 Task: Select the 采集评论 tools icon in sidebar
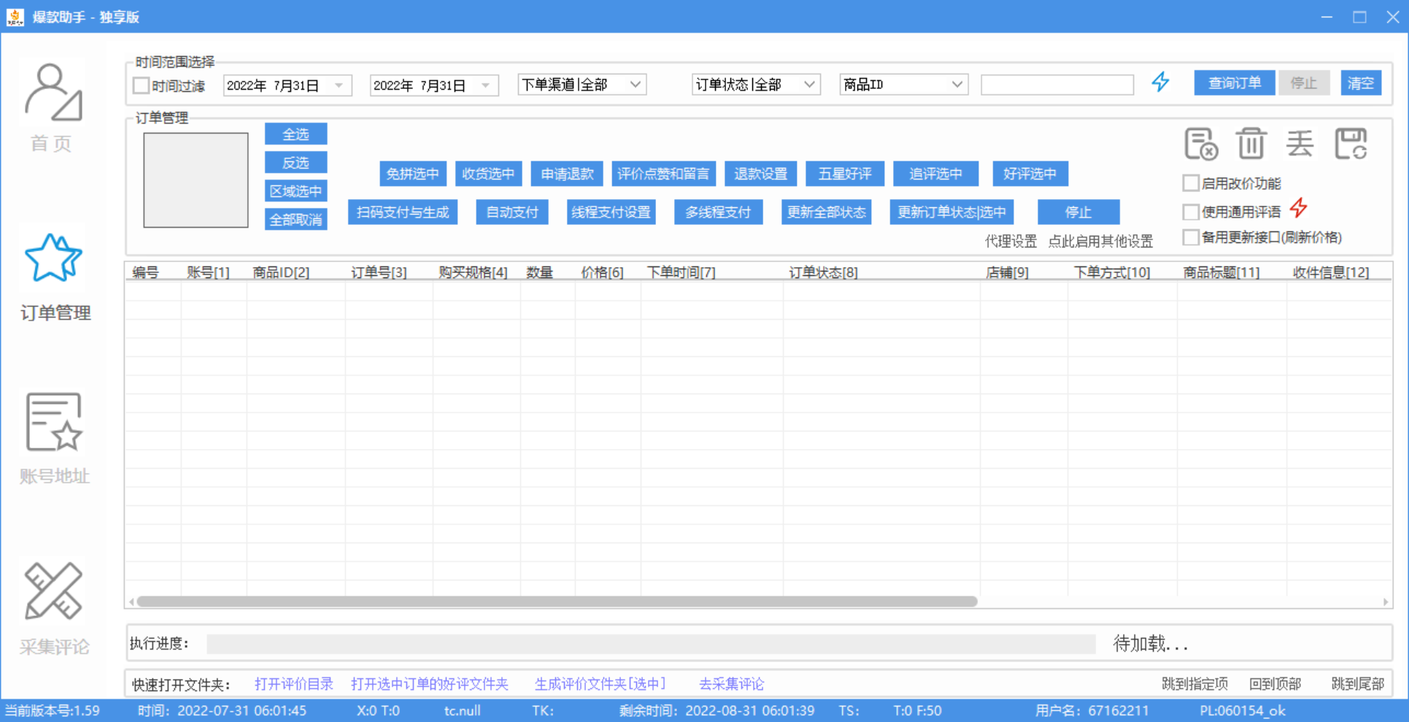53,591
